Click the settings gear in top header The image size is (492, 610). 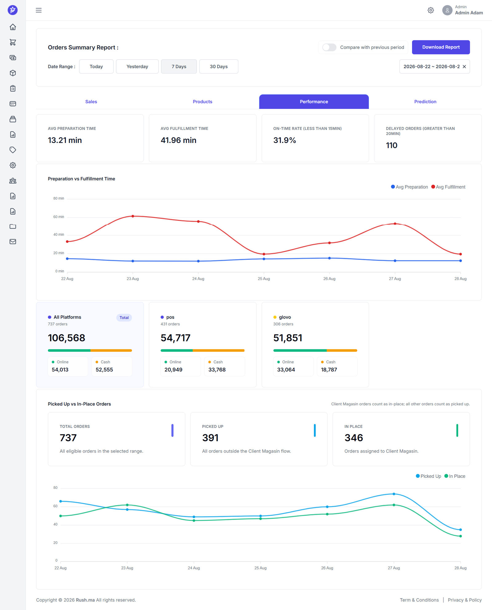[x=430, y=10]
